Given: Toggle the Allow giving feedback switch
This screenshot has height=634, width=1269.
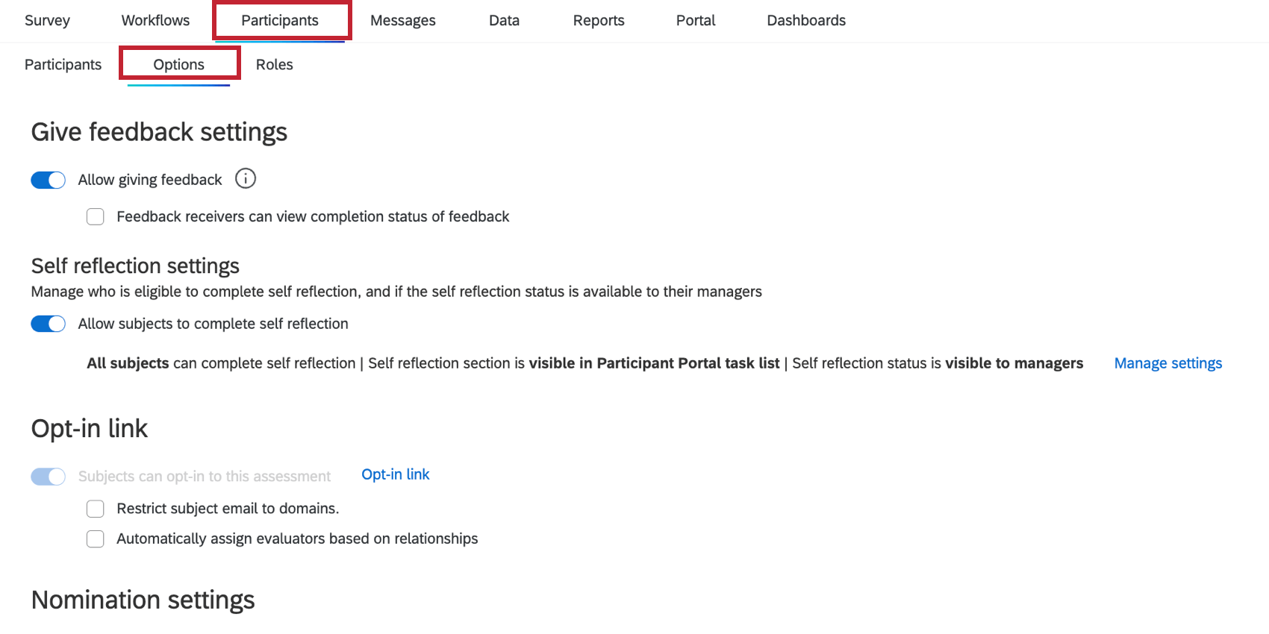Looking at the screenshot, I should (49, 180).
